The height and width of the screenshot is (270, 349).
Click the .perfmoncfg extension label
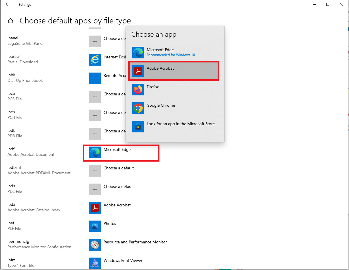[x=18, y=242]
